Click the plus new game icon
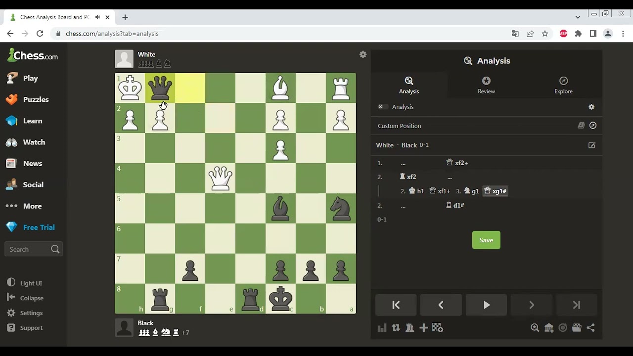This screenshot has width=633, height=356. point(423,327)
